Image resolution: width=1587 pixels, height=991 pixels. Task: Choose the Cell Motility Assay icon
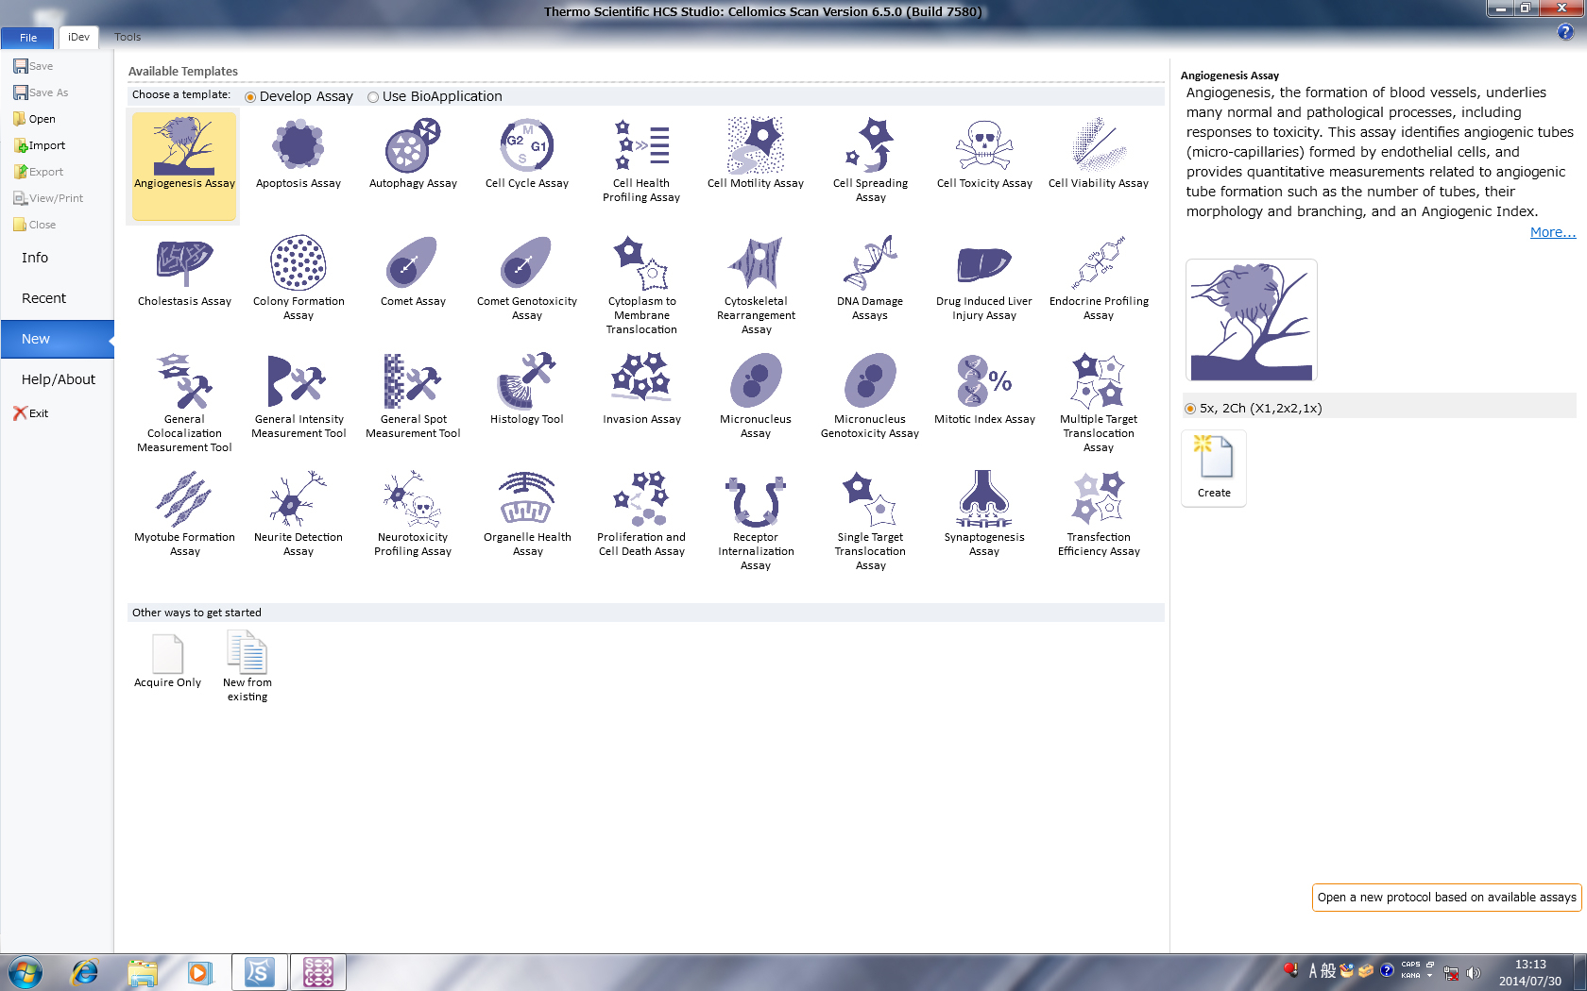coord(756,155)
